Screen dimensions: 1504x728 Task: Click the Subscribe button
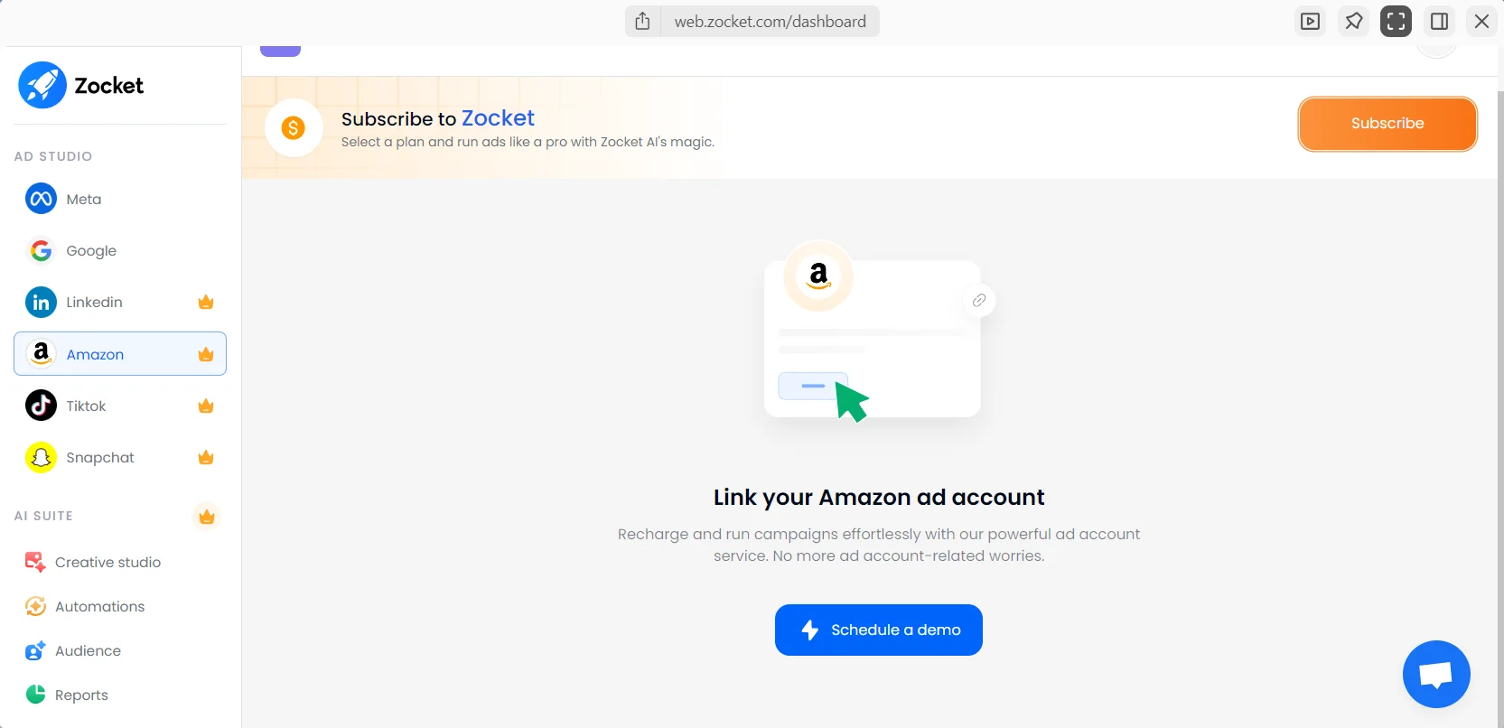(1387, 124)
